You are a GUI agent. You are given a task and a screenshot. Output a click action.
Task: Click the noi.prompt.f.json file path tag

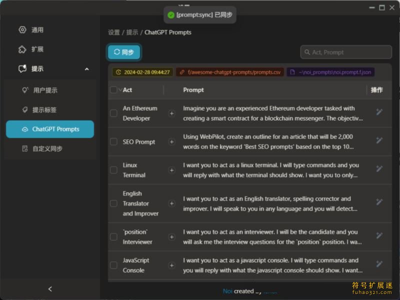(x=330, y=72)
